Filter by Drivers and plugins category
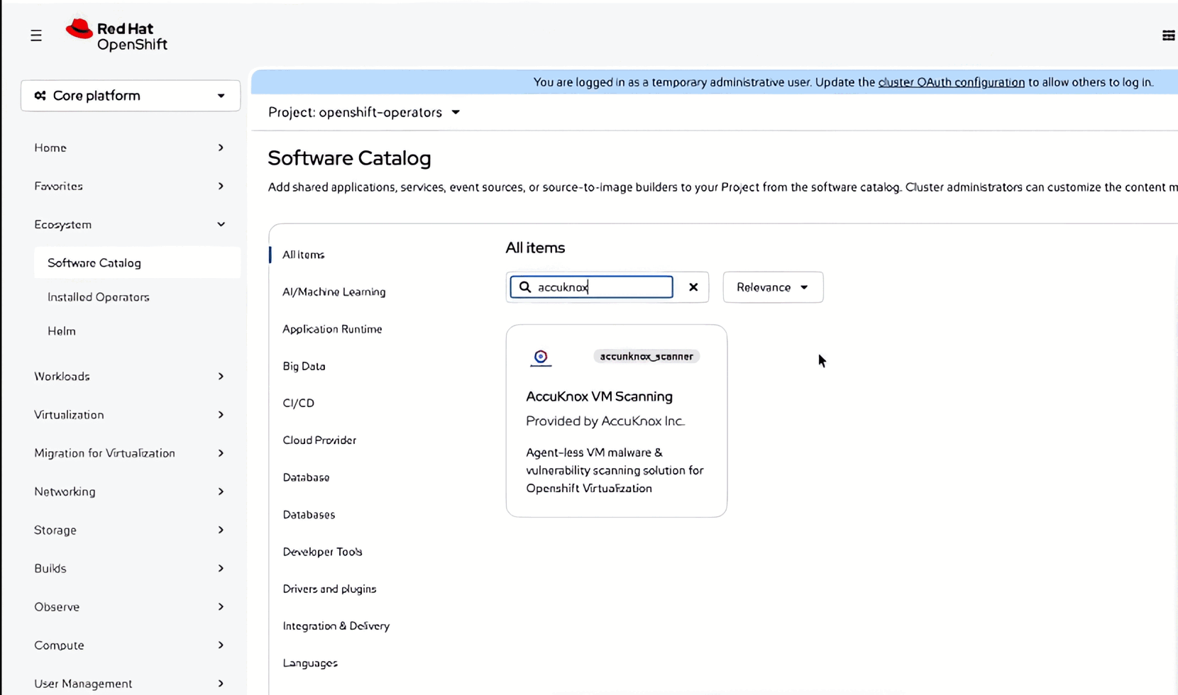Viewport: 1178px width, 695px height. 329,589
